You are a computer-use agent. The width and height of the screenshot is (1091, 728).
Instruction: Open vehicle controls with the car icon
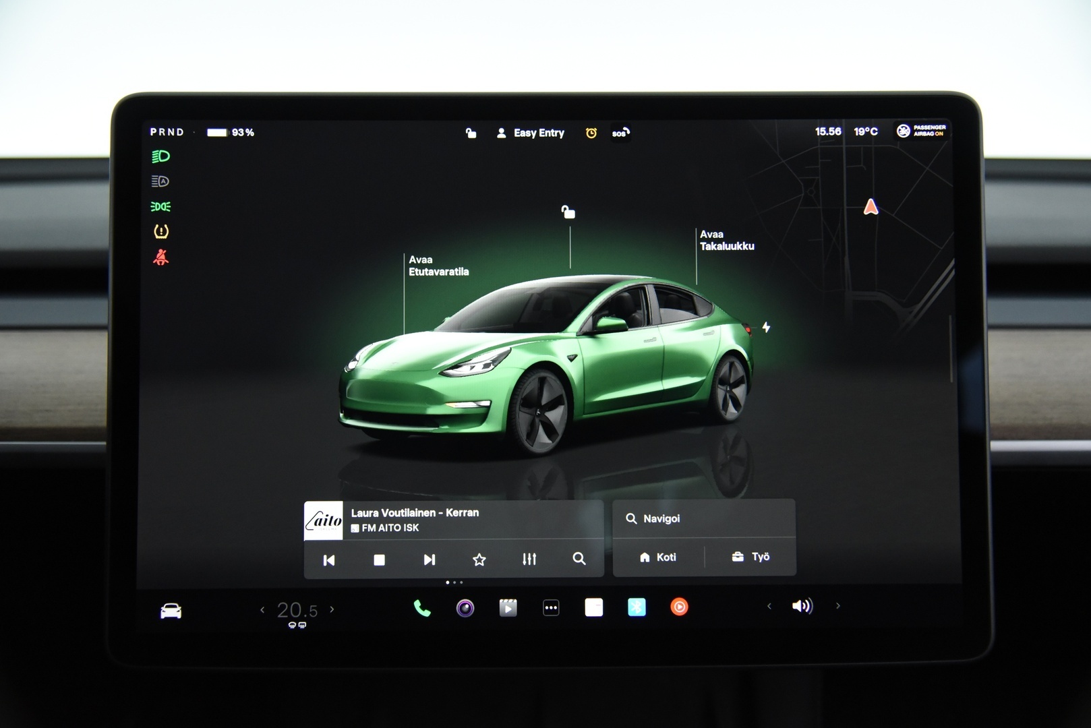[x=172, y=610]
